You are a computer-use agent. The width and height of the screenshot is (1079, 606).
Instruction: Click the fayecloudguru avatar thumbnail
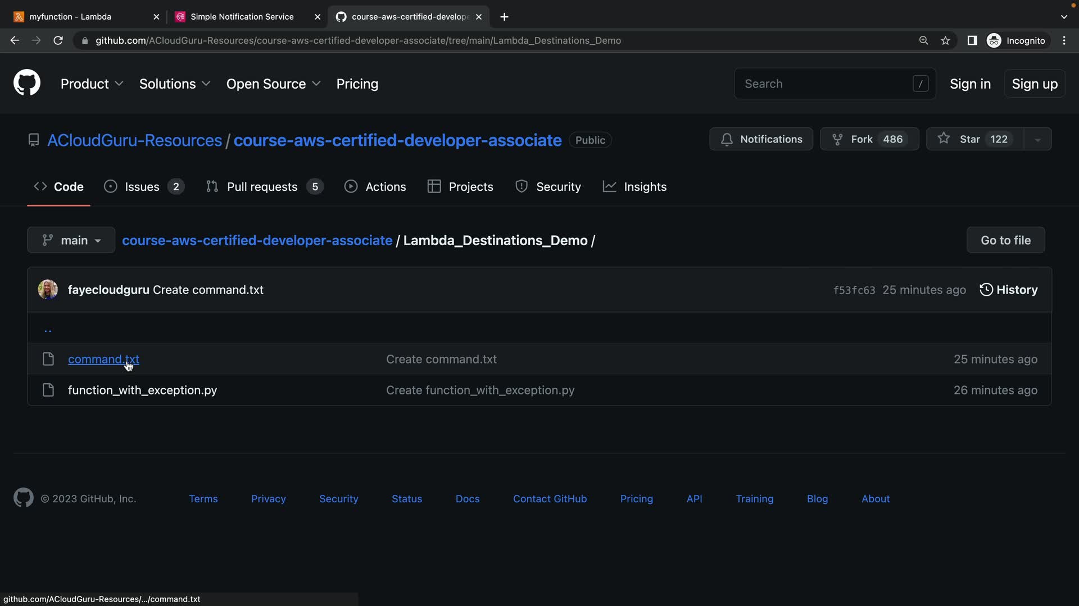[48, 290]
